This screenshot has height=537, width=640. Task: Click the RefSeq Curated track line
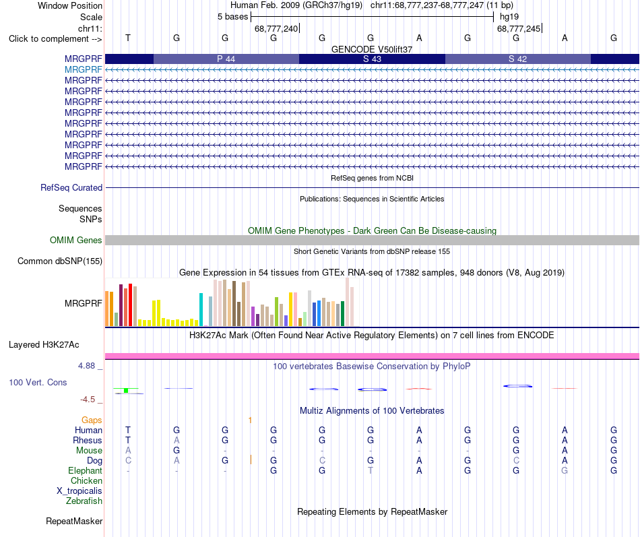tap(372, 188)
